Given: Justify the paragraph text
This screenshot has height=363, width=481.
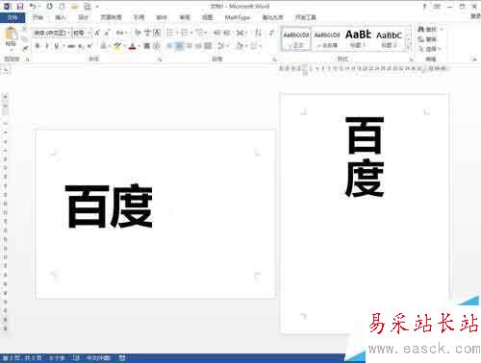Looking at the screenshot, I should coord(198,46).
